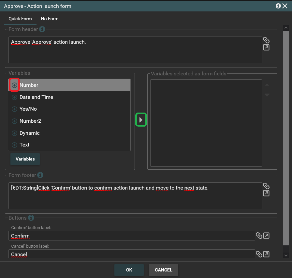Click info icon next to Form footer
Image resolution: width=292 pixels, height=278 pixels.
pos(40,175)
